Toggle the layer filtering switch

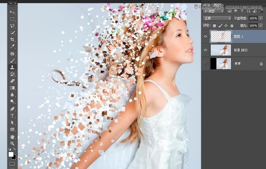coord(262,11)
